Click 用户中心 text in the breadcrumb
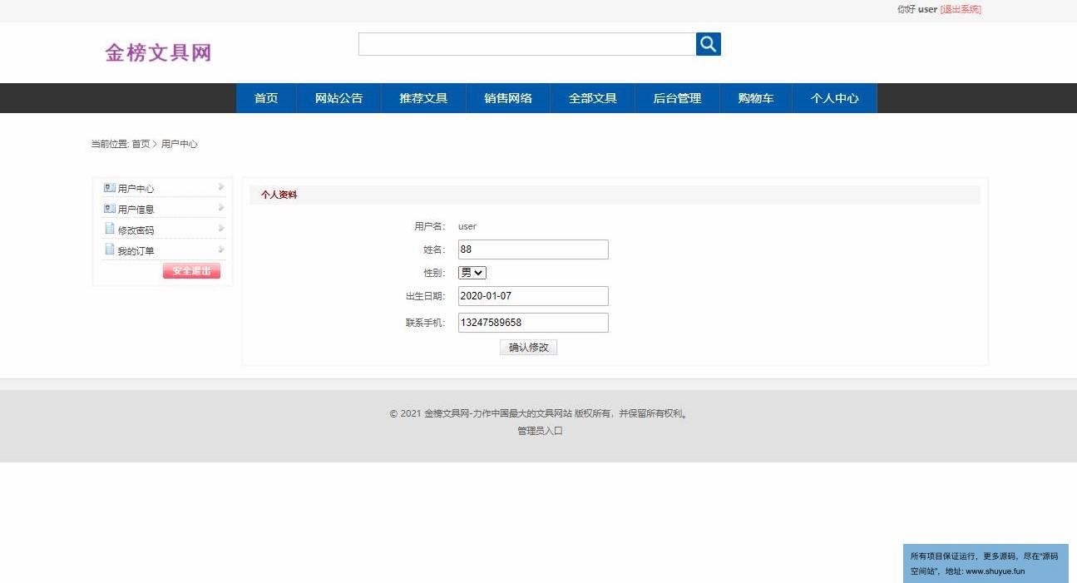This screenshot has width=1077, height=583. [180, 144]
